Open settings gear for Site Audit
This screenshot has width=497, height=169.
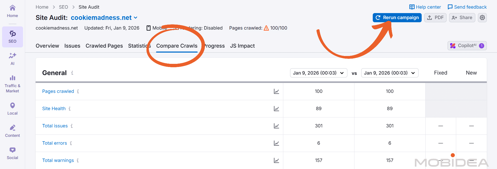coord(482,18)
